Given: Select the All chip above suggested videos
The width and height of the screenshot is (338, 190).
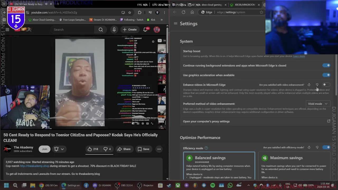Looking at the screenshot, I should [159, 41].
